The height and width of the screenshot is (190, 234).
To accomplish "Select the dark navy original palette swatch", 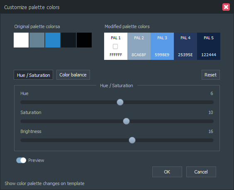I will click(x=68, y=40).
